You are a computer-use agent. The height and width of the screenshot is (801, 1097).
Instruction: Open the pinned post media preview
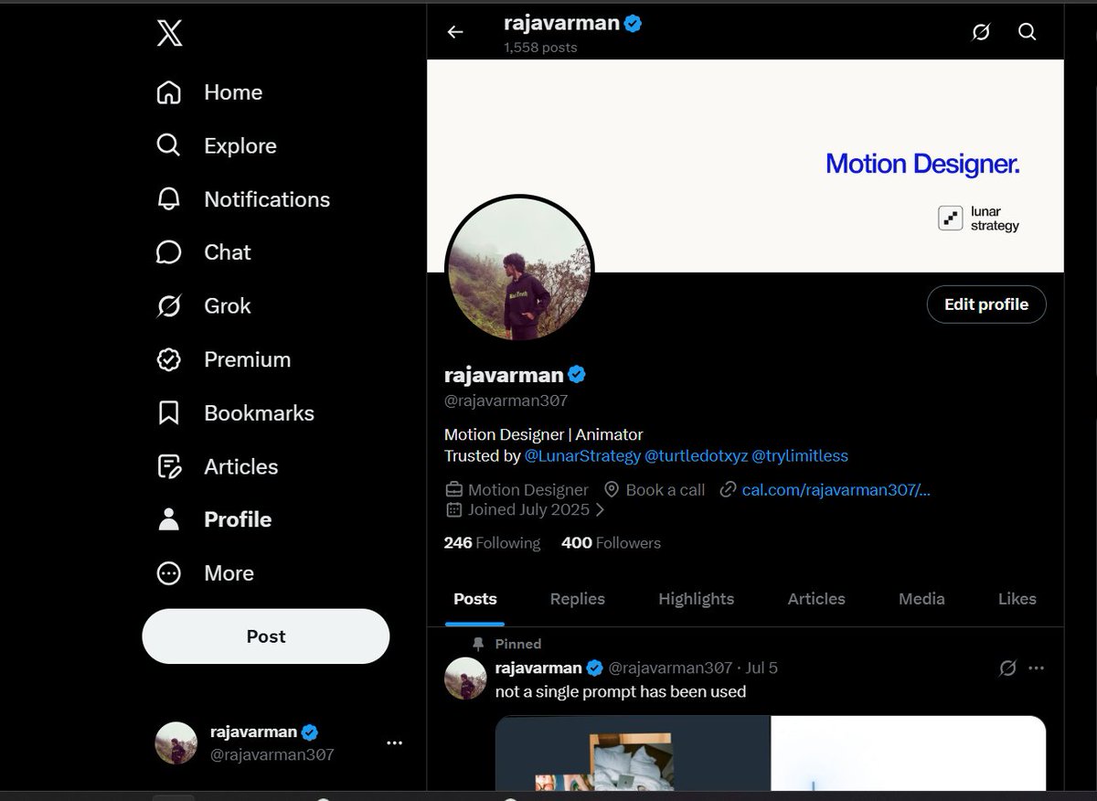coord(771,753)
